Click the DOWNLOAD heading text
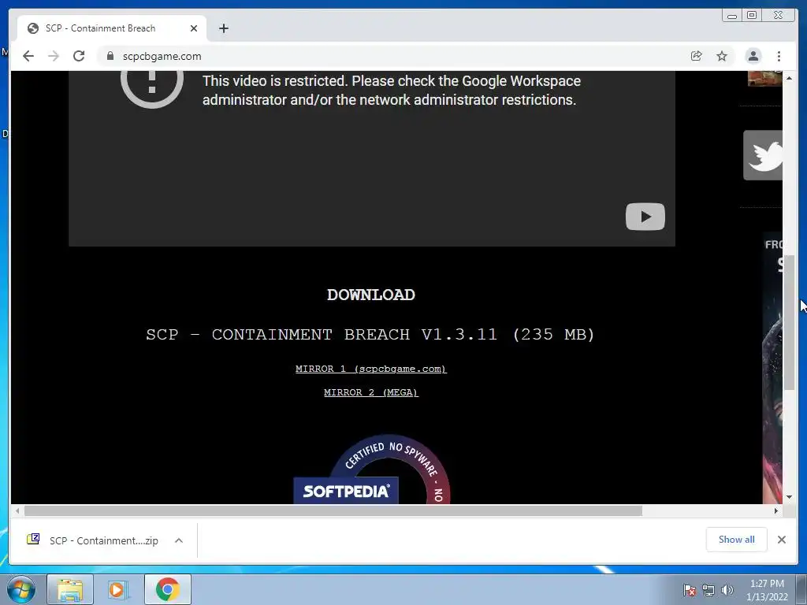807x605 pixels. (x=371, y=295)
